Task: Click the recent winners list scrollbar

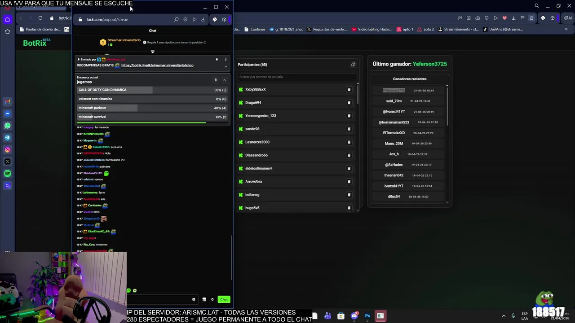Action: coord(447,105)
